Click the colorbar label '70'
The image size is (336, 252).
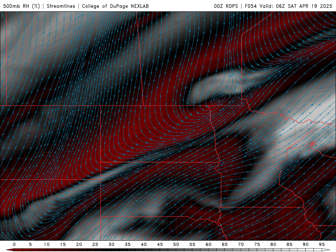pos(241,244)
